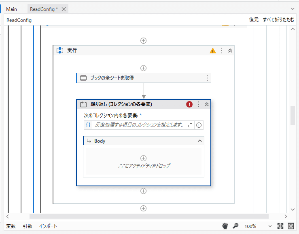This screenshot has width=299, height=234.
Task: Click the curly braces expression icon
Action: [88, 125]
